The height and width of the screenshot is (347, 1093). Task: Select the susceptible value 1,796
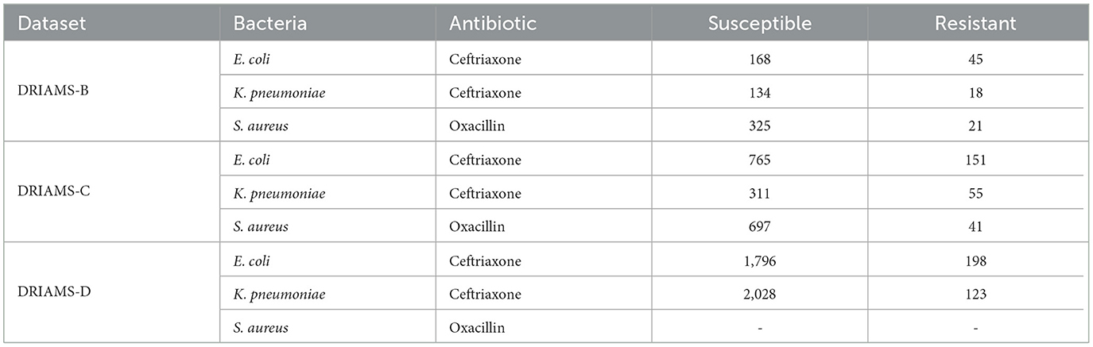759,260
